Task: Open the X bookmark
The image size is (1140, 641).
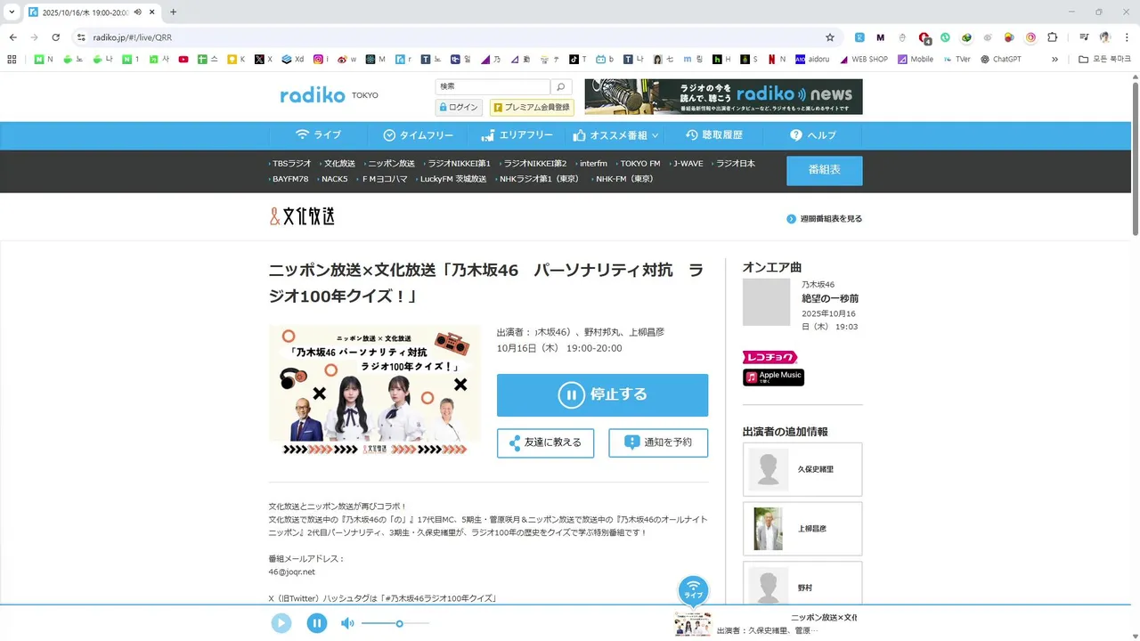Action: 263,60
